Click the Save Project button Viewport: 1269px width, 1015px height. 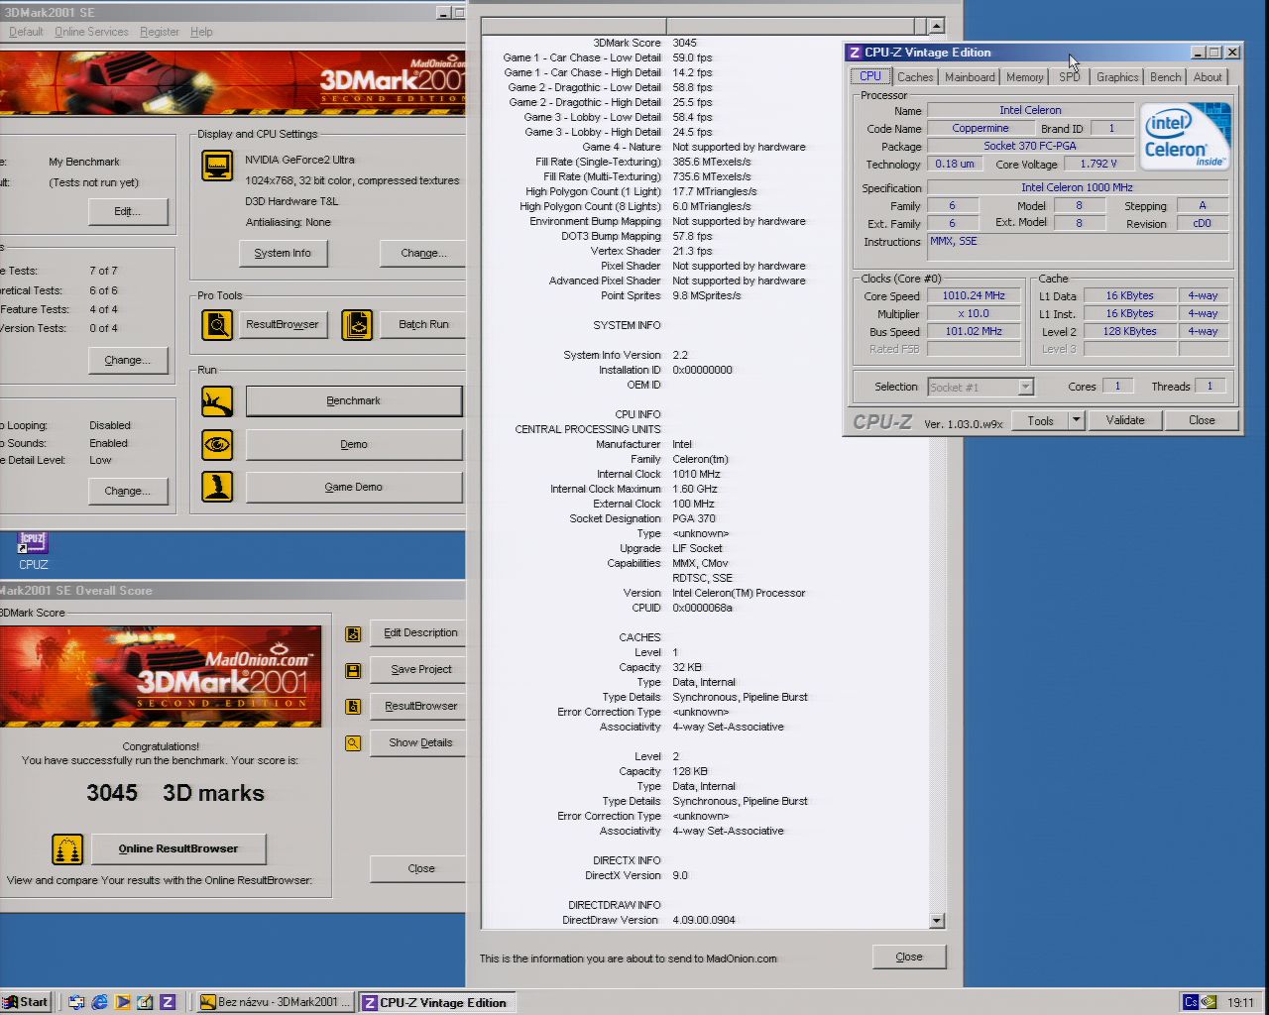pos(420,670)
